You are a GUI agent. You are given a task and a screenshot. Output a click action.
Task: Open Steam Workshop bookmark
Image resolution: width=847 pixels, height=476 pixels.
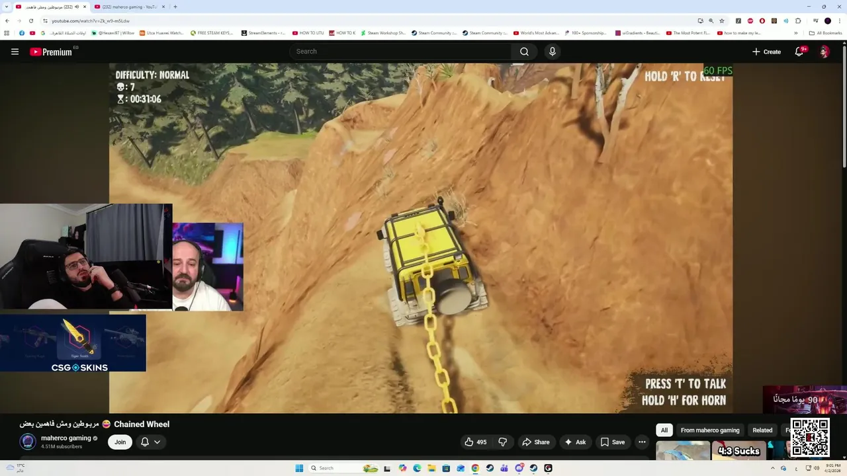[382, 33]
